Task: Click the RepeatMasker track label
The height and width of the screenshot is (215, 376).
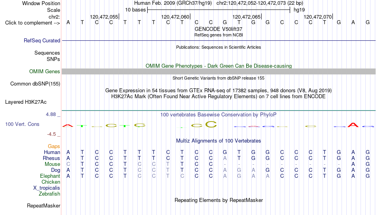Action: 44,205
